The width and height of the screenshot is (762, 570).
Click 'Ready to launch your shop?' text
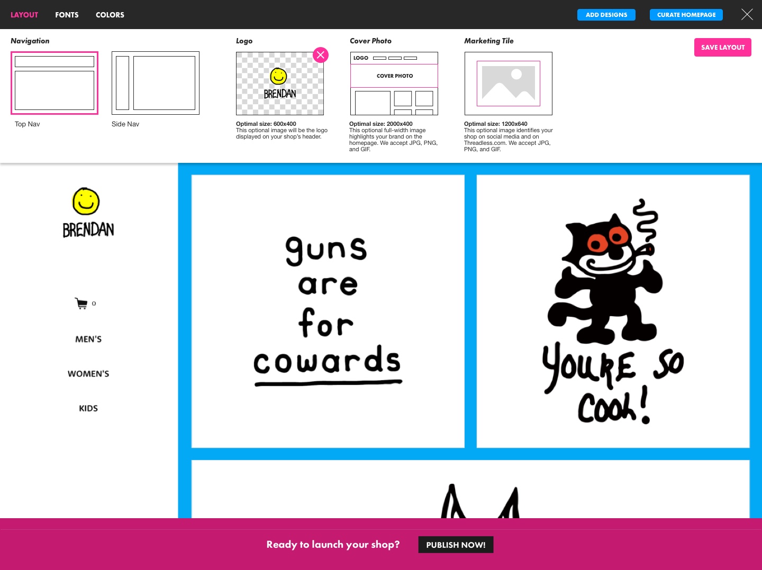[333, 545]
